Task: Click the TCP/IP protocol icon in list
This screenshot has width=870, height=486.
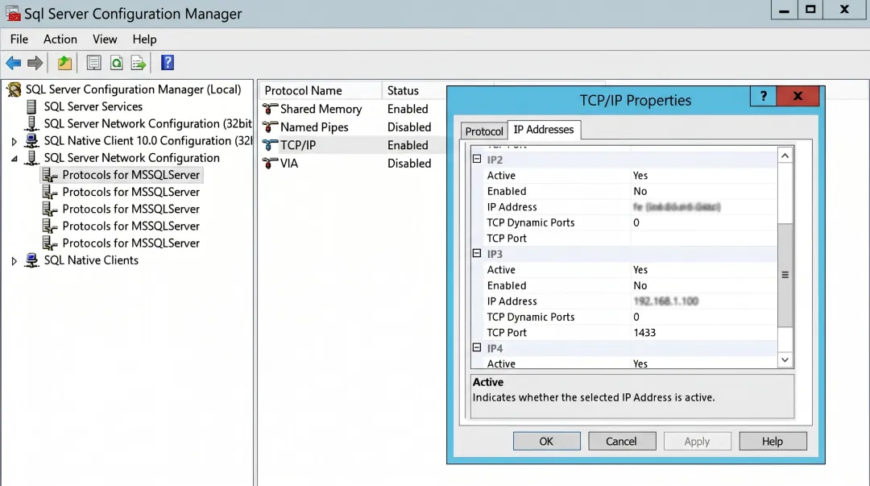Action: point(270,145)
